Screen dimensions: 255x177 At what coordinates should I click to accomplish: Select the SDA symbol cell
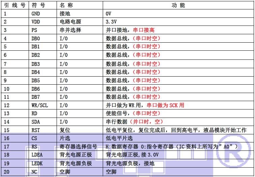tap(36, 122)
